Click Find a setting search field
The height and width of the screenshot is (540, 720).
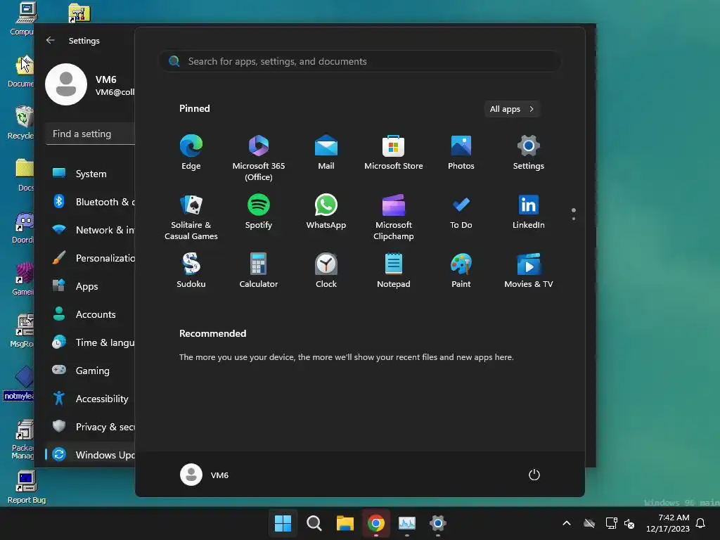click(x=91, y=134)
